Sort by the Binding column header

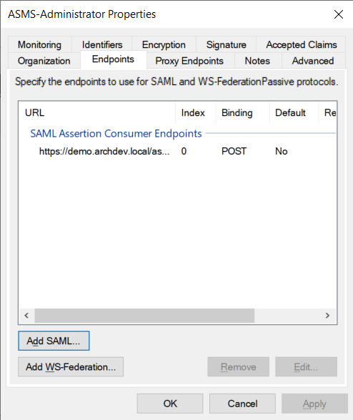pyautogui.click(x=242, y=113)
